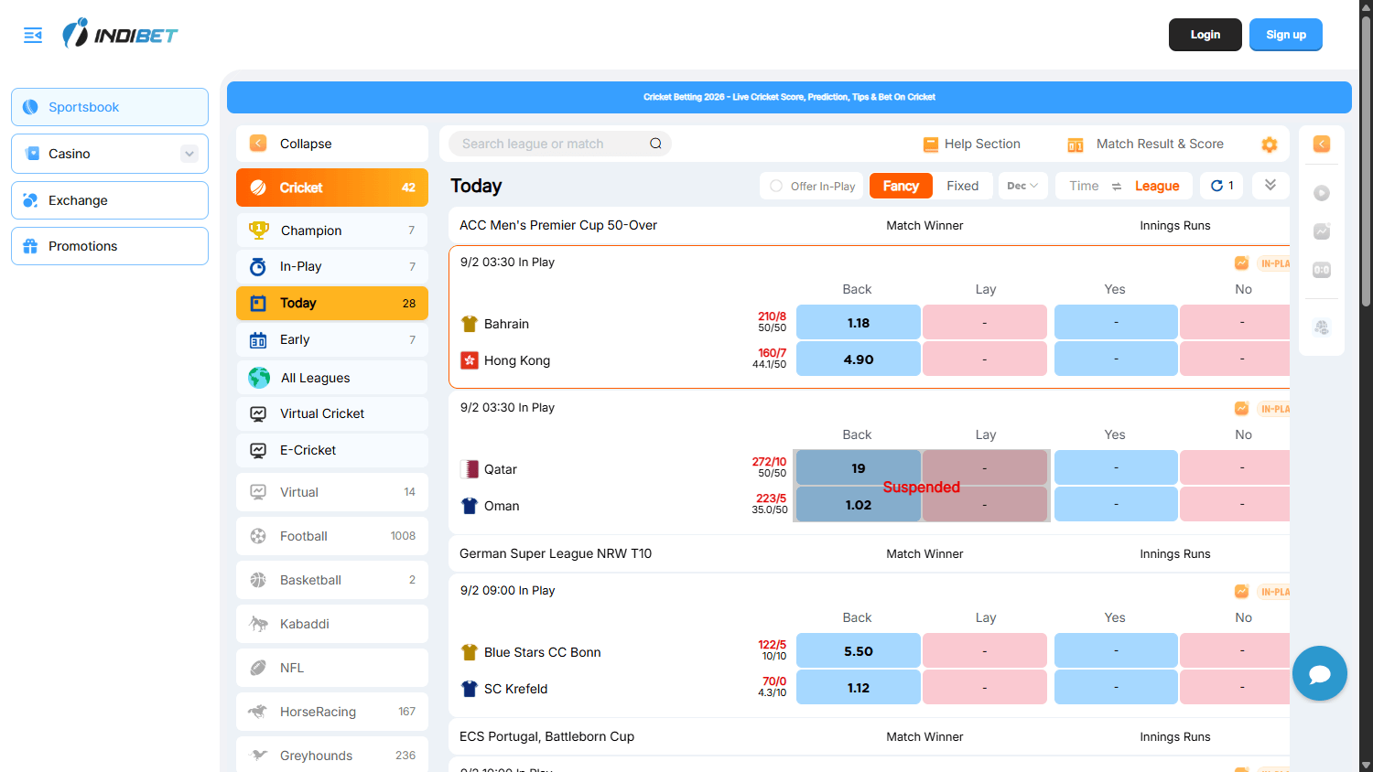Back Hong Kong at odds 4.90
The height and width of the screenshot is (772, 1373).
click(859, 359)
